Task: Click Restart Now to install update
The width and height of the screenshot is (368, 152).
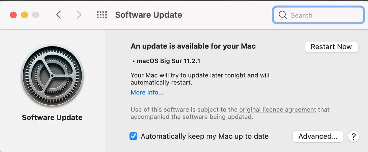Action: coord(331,47)
